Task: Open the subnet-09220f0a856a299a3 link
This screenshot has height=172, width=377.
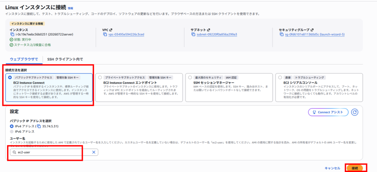Action: [217, 34]
